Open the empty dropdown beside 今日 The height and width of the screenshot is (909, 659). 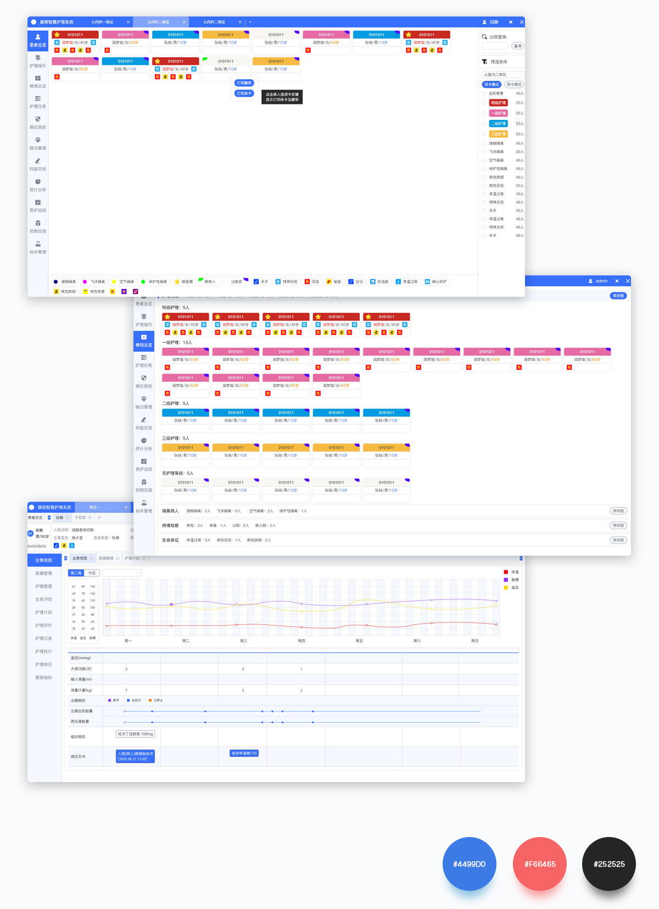[122, 573]
